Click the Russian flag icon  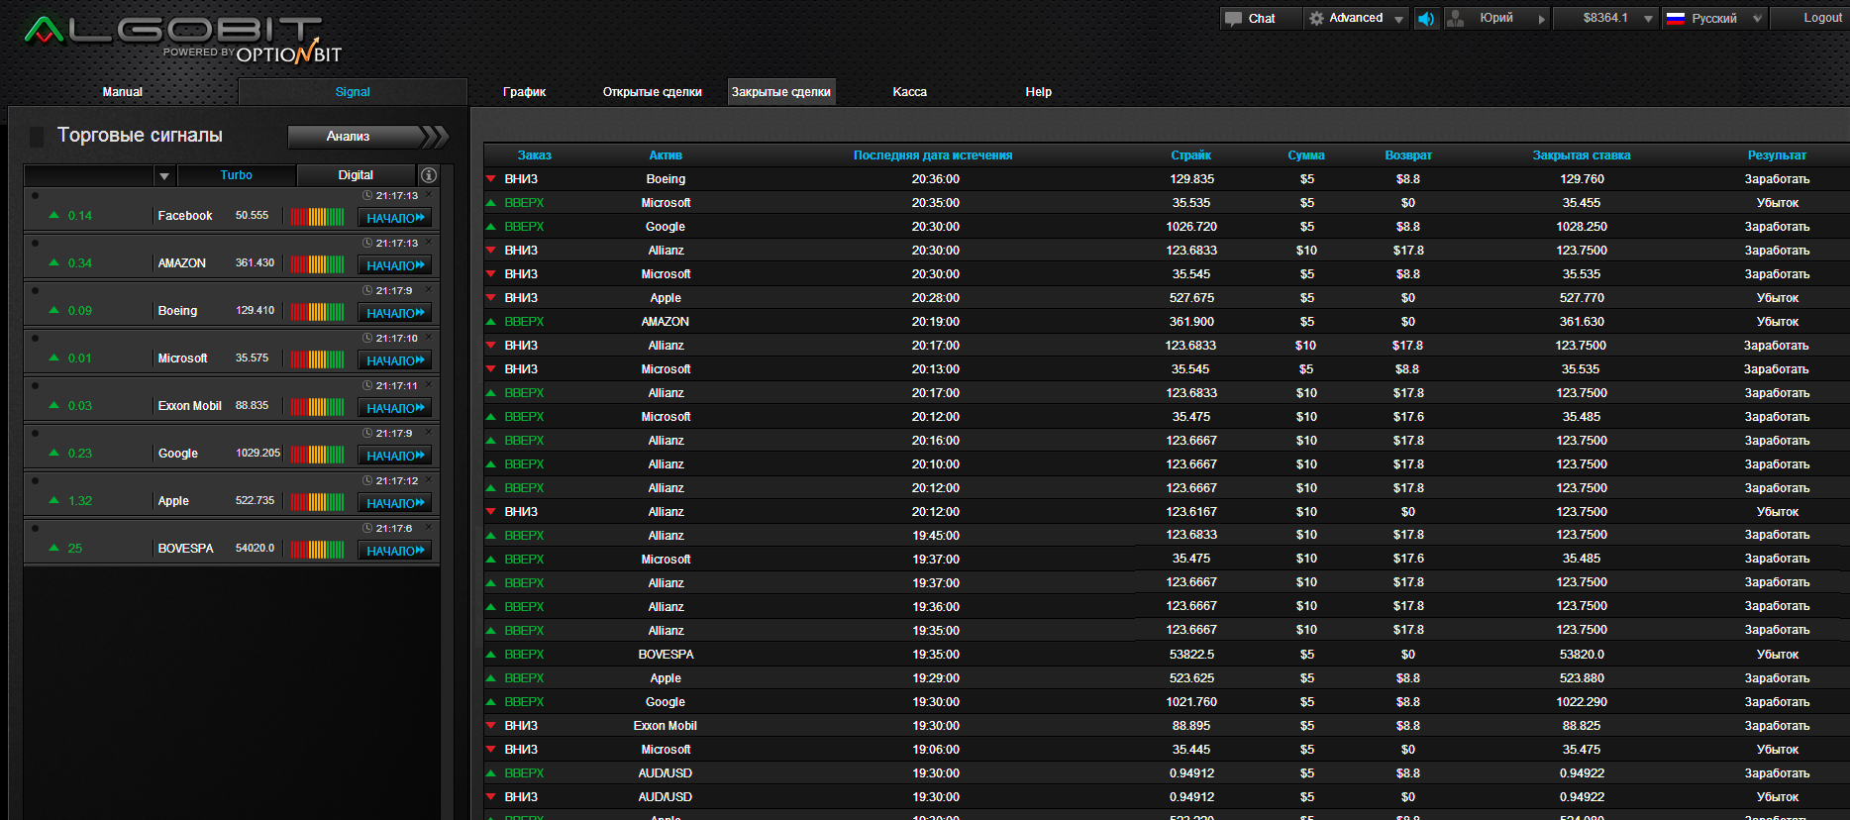pos(1676,19)
